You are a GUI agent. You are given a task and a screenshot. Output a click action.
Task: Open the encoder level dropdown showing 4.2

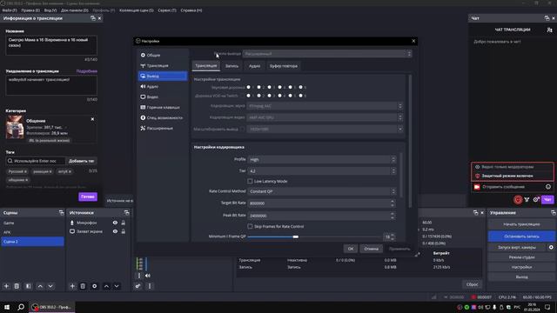click(x=322, y=171)
